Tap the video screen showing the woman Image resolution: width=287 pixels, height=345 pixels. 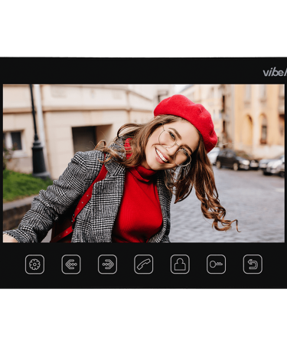pos(144,163)
